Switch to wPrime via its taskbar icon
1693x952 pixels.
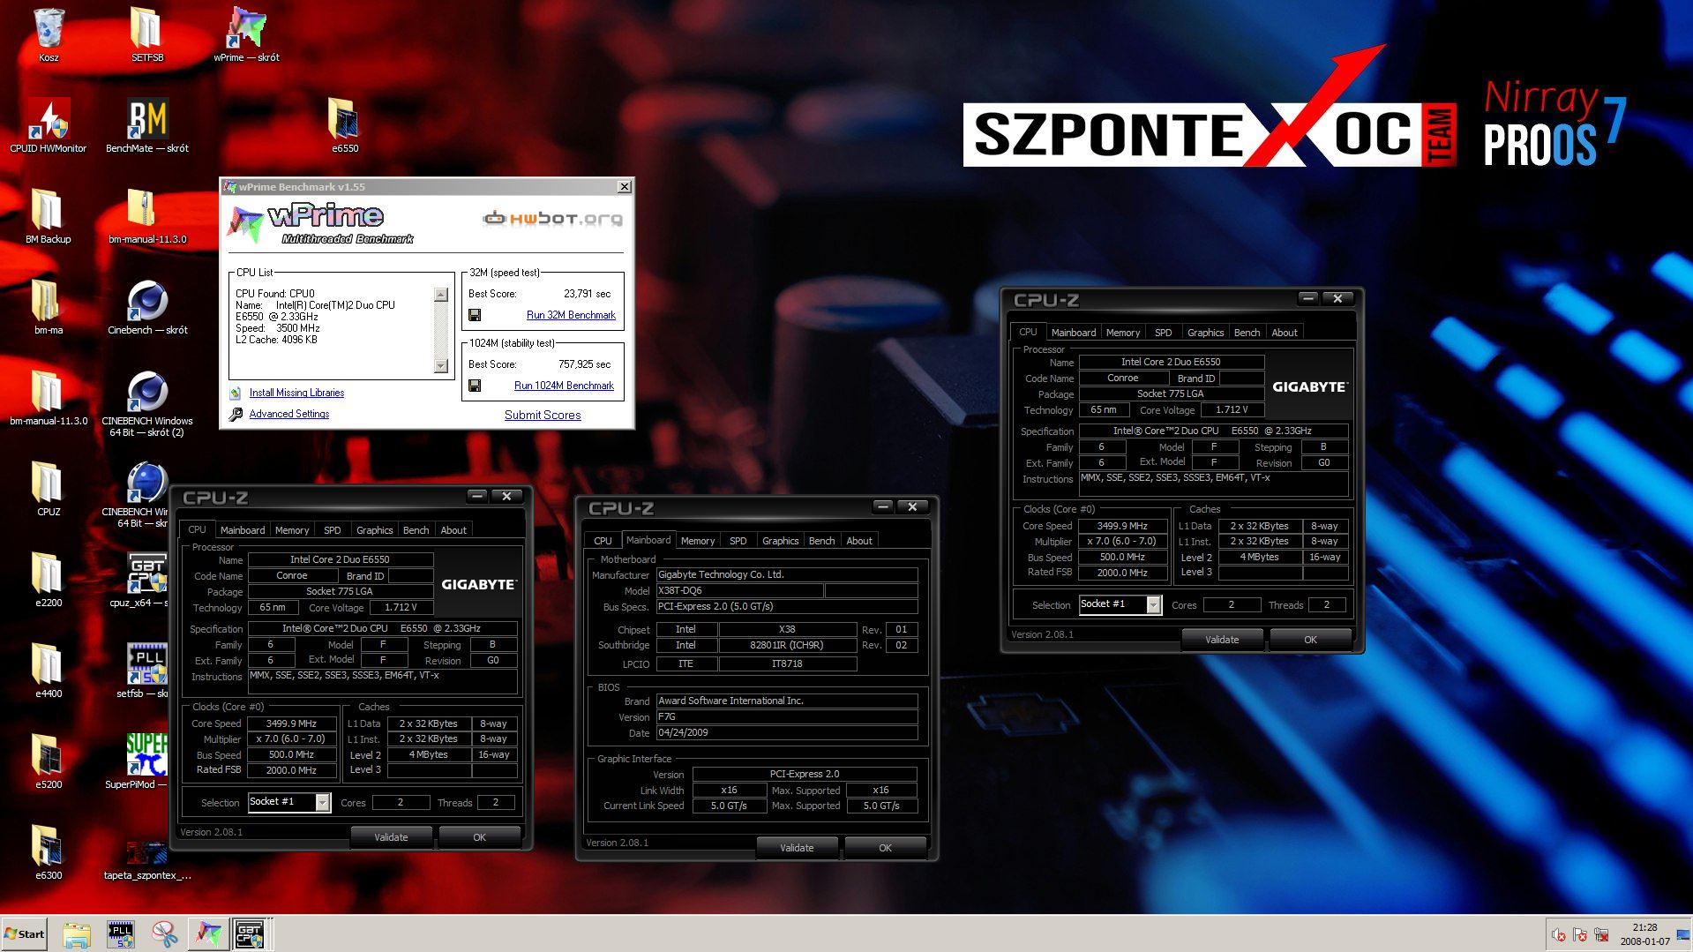coord(208,934)
